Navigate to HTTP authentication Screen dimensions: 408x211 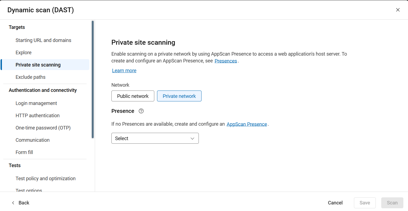point(38,116)
